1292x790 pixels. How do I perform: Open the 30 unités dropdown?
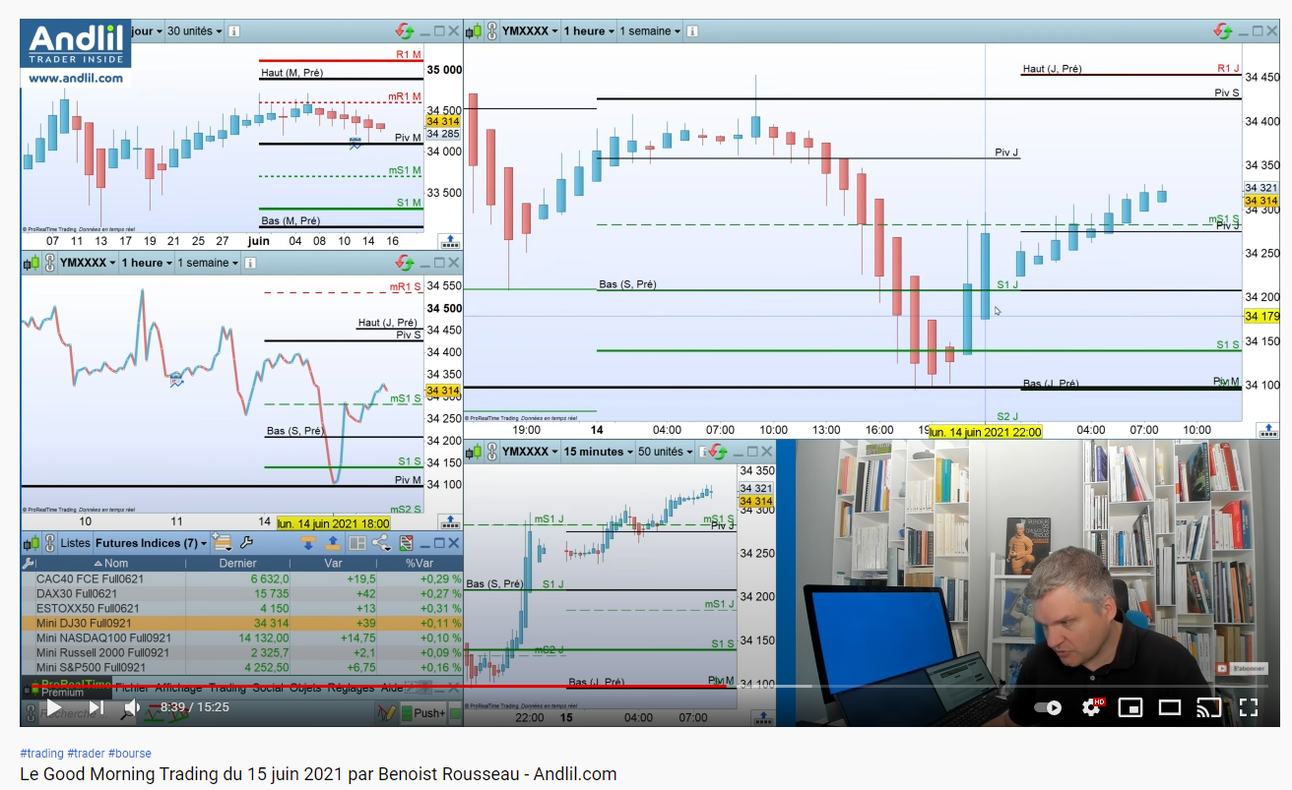[194, 31]
